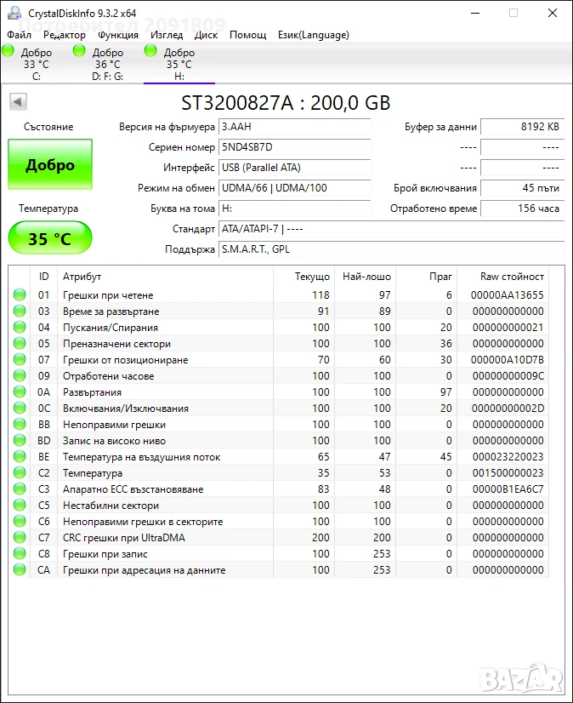573x703 pixels.
Task: Click status icon of row C3 Апаратно ECC възстановяване
Action: coord(20,489)
